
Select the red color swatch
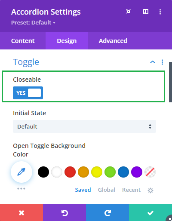70,172
